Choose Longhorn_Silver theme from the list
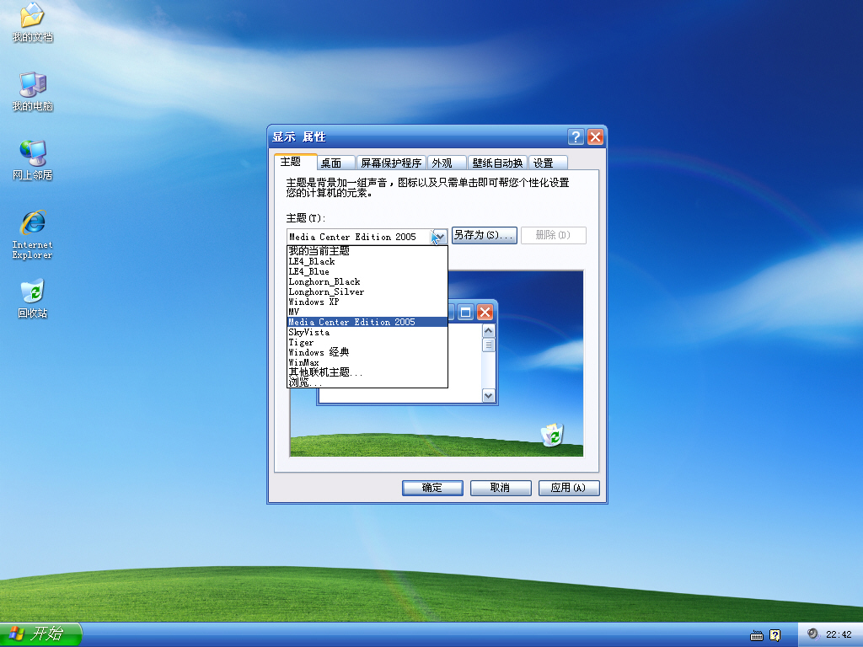The height and width of the screenshot is (647, 863). 367,291
